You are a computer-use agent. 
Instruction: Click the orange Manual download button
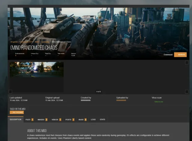tap(180, 55)
